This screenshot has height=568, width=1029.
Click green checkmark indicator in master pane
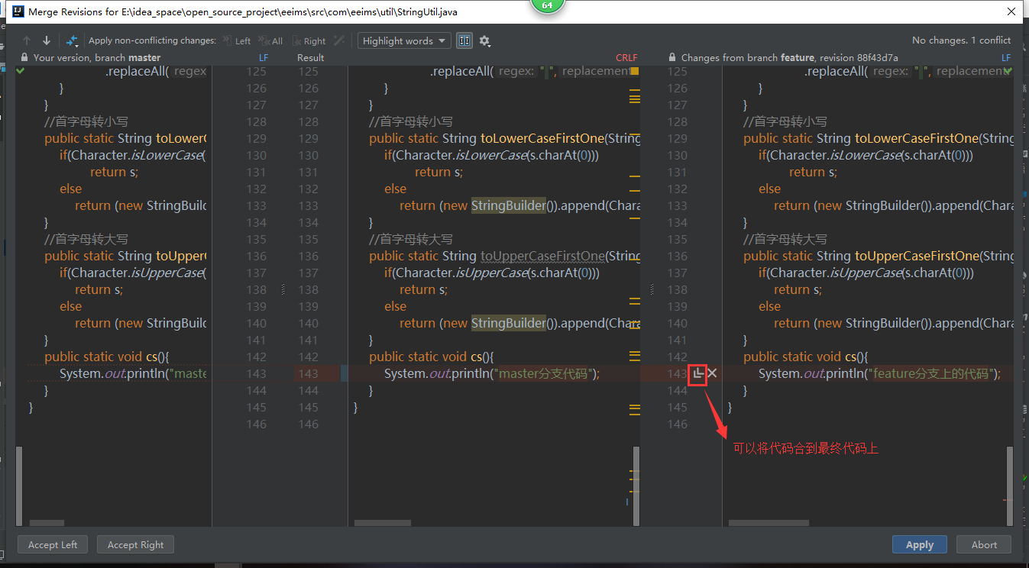pyautogui.click(x=21, y=71)
